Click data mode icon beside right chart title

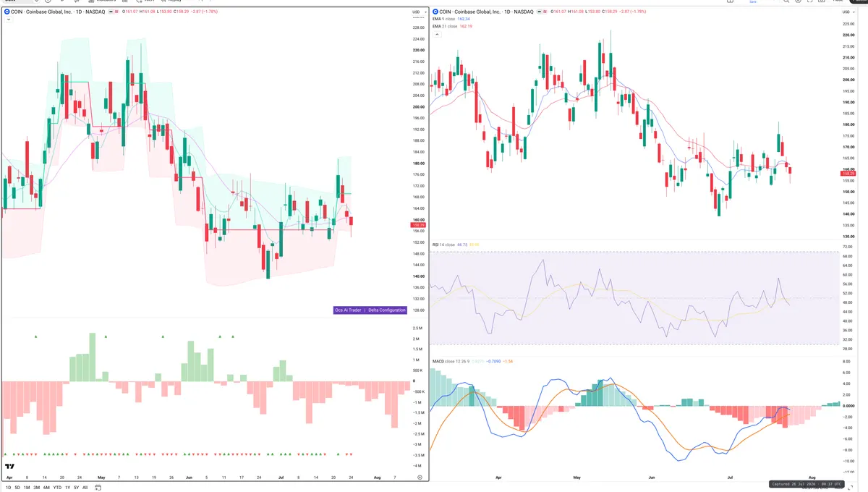(x=545, y=12)
